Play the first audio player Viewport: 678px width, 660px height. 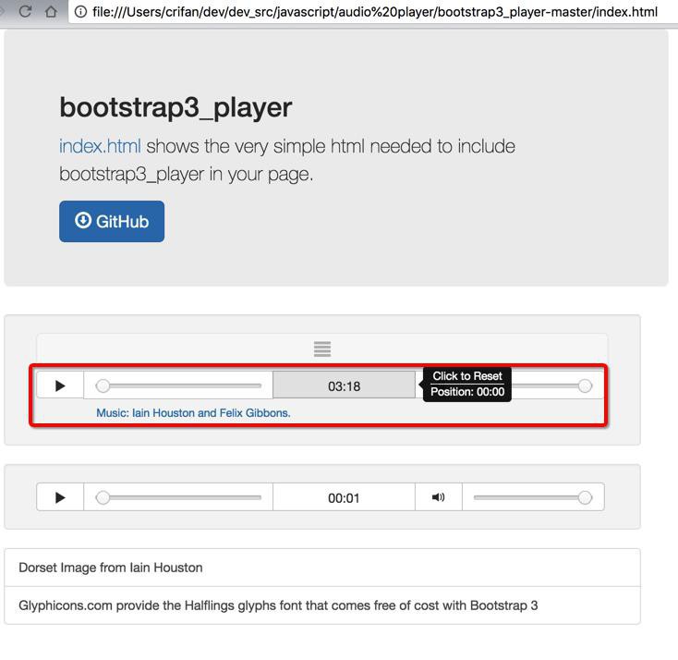(x=60, y=385)
